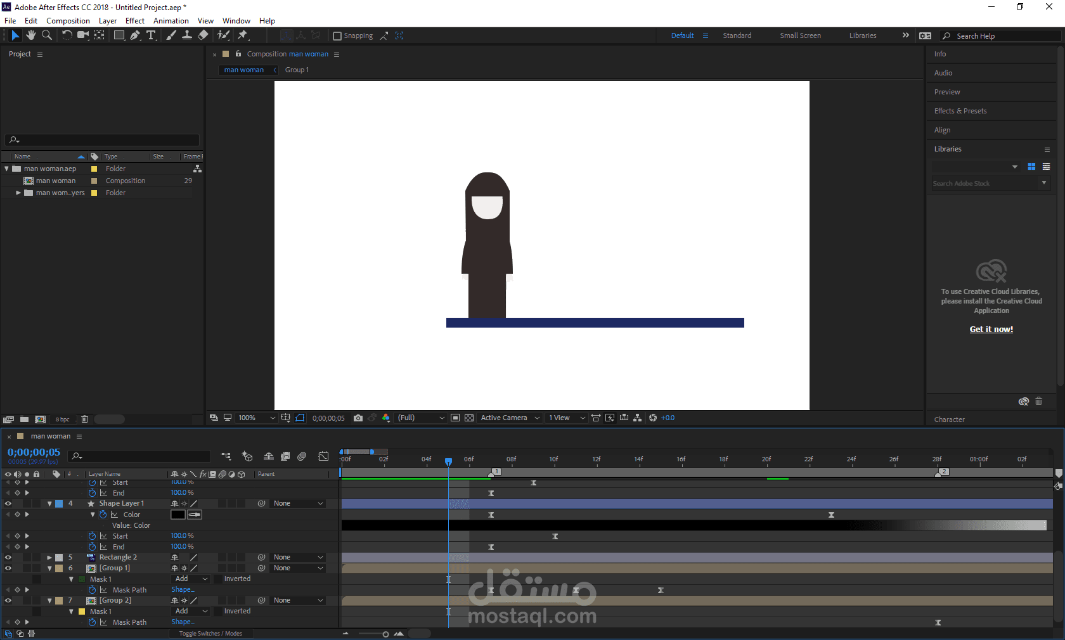Hide the Group 2 layer eye
This screenshot has width=1065, height=640.
click(x=8, y=601)
